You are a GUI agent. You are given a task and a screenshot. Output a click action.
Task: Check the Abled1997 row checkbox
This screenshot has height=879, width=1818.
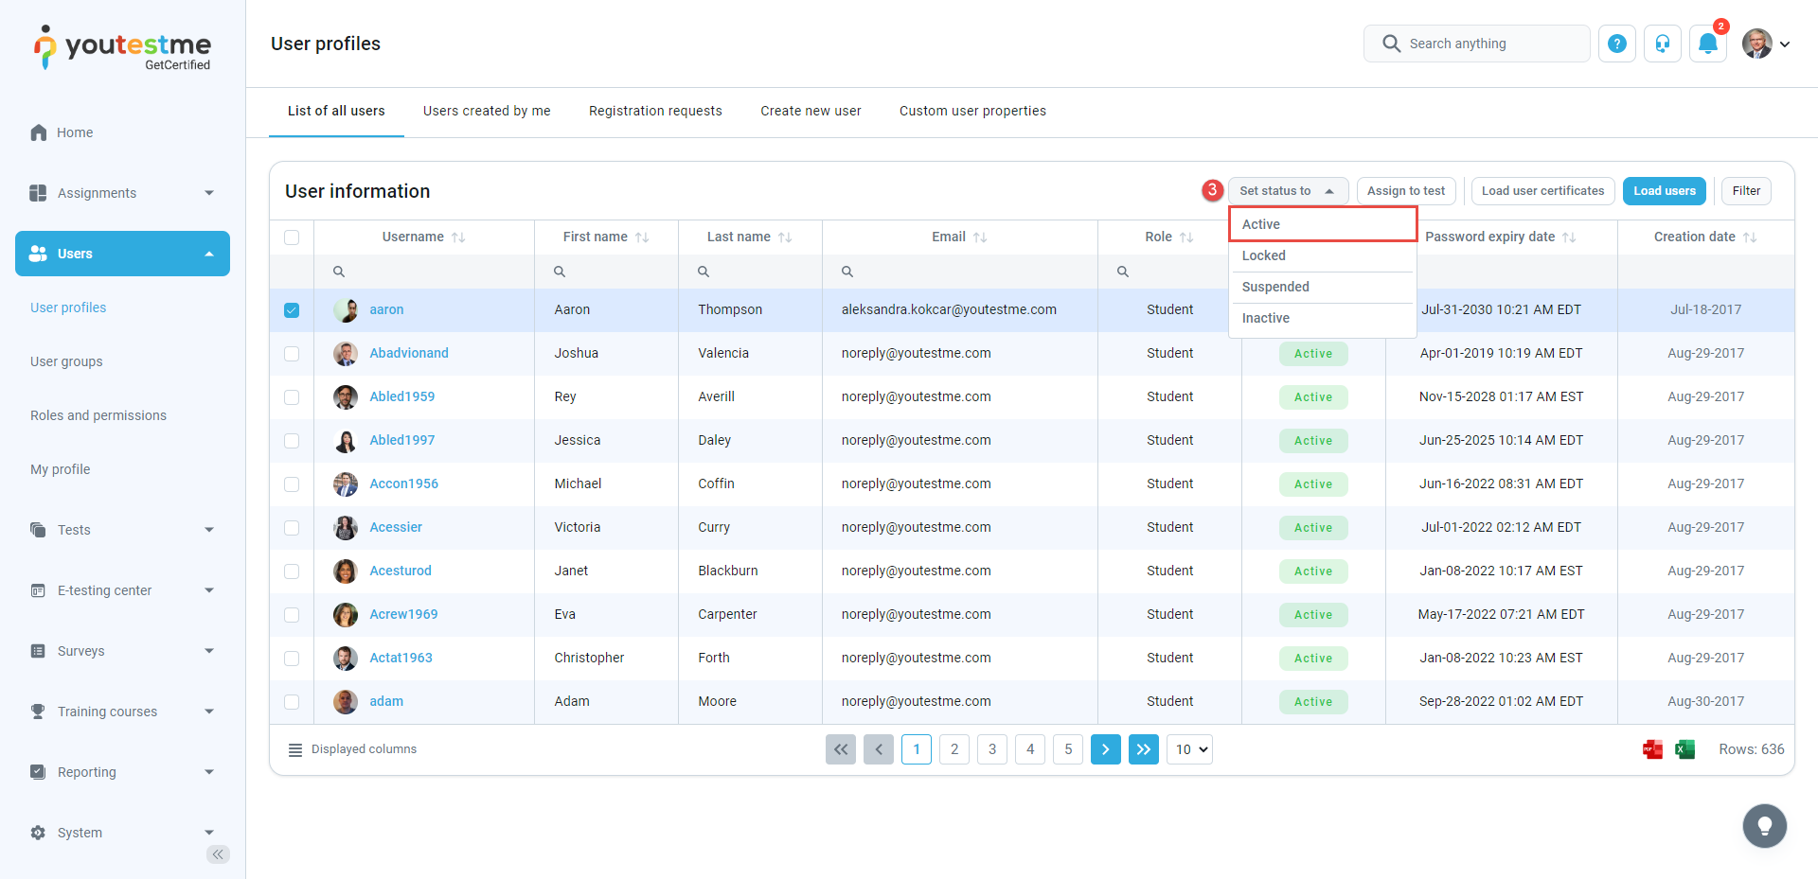pos(292,441)
